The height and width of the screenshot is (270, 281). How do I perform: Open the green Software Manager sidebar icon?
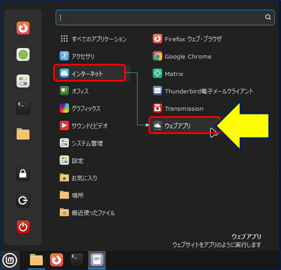pyautogui.click(x=23, y=55)
